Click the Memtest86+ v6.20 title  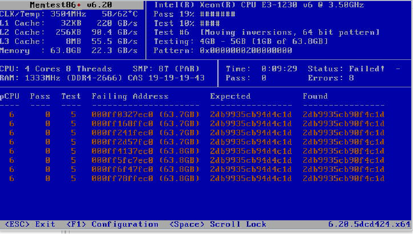pos(71,5)
